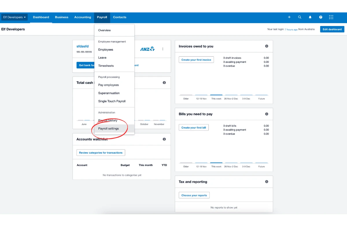Click the help question mark icon

pos(321,17)
